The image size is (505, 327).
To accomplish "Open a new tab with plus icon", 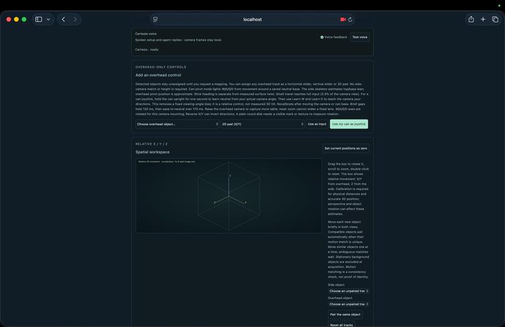I will 483,19.
